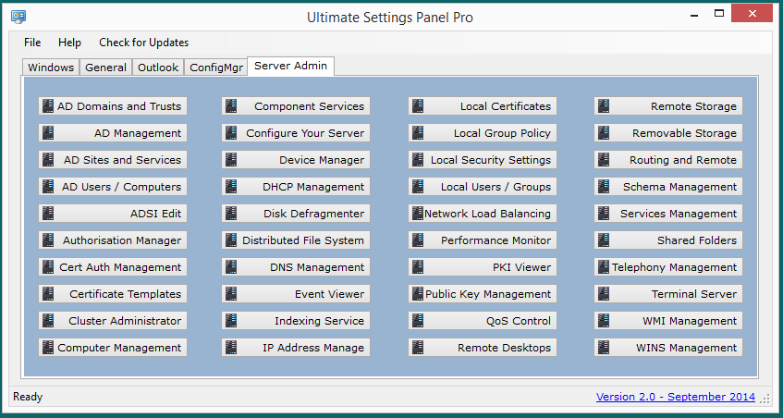Switch to the Outlook tab
Viewport: 783px width, 418px height.
coord(159,68)
